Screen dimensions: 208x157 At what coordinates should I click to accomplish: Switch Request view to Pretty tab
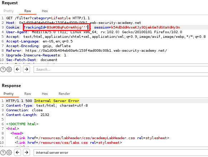[x=9, y=11]
